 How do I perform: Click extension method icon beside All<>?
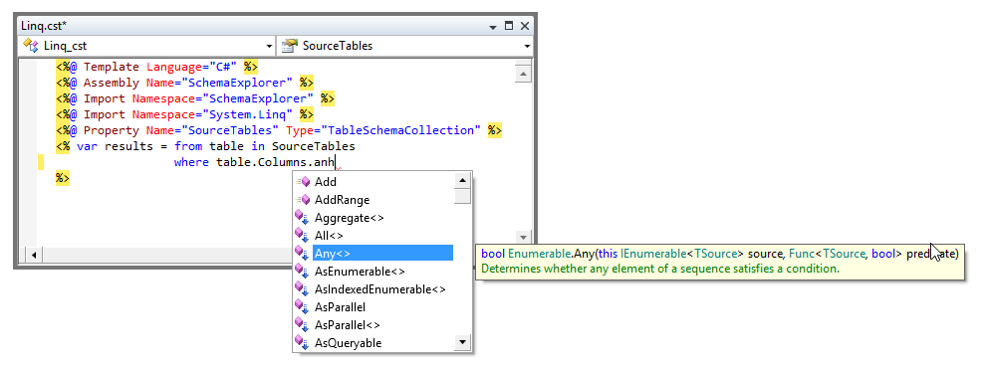[303, 236]
